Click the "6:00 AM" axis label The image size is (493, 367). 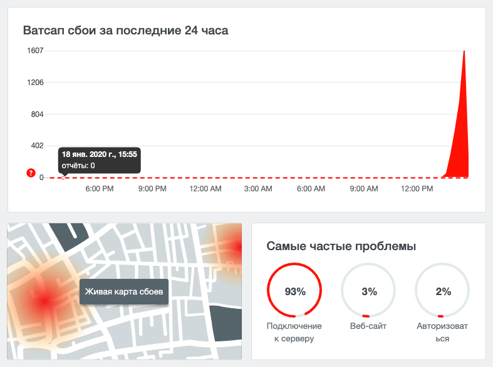coord(311,189)
